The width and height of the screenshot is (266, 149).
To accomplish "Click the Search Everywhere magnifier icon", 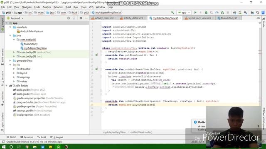I will pos(258,12).
